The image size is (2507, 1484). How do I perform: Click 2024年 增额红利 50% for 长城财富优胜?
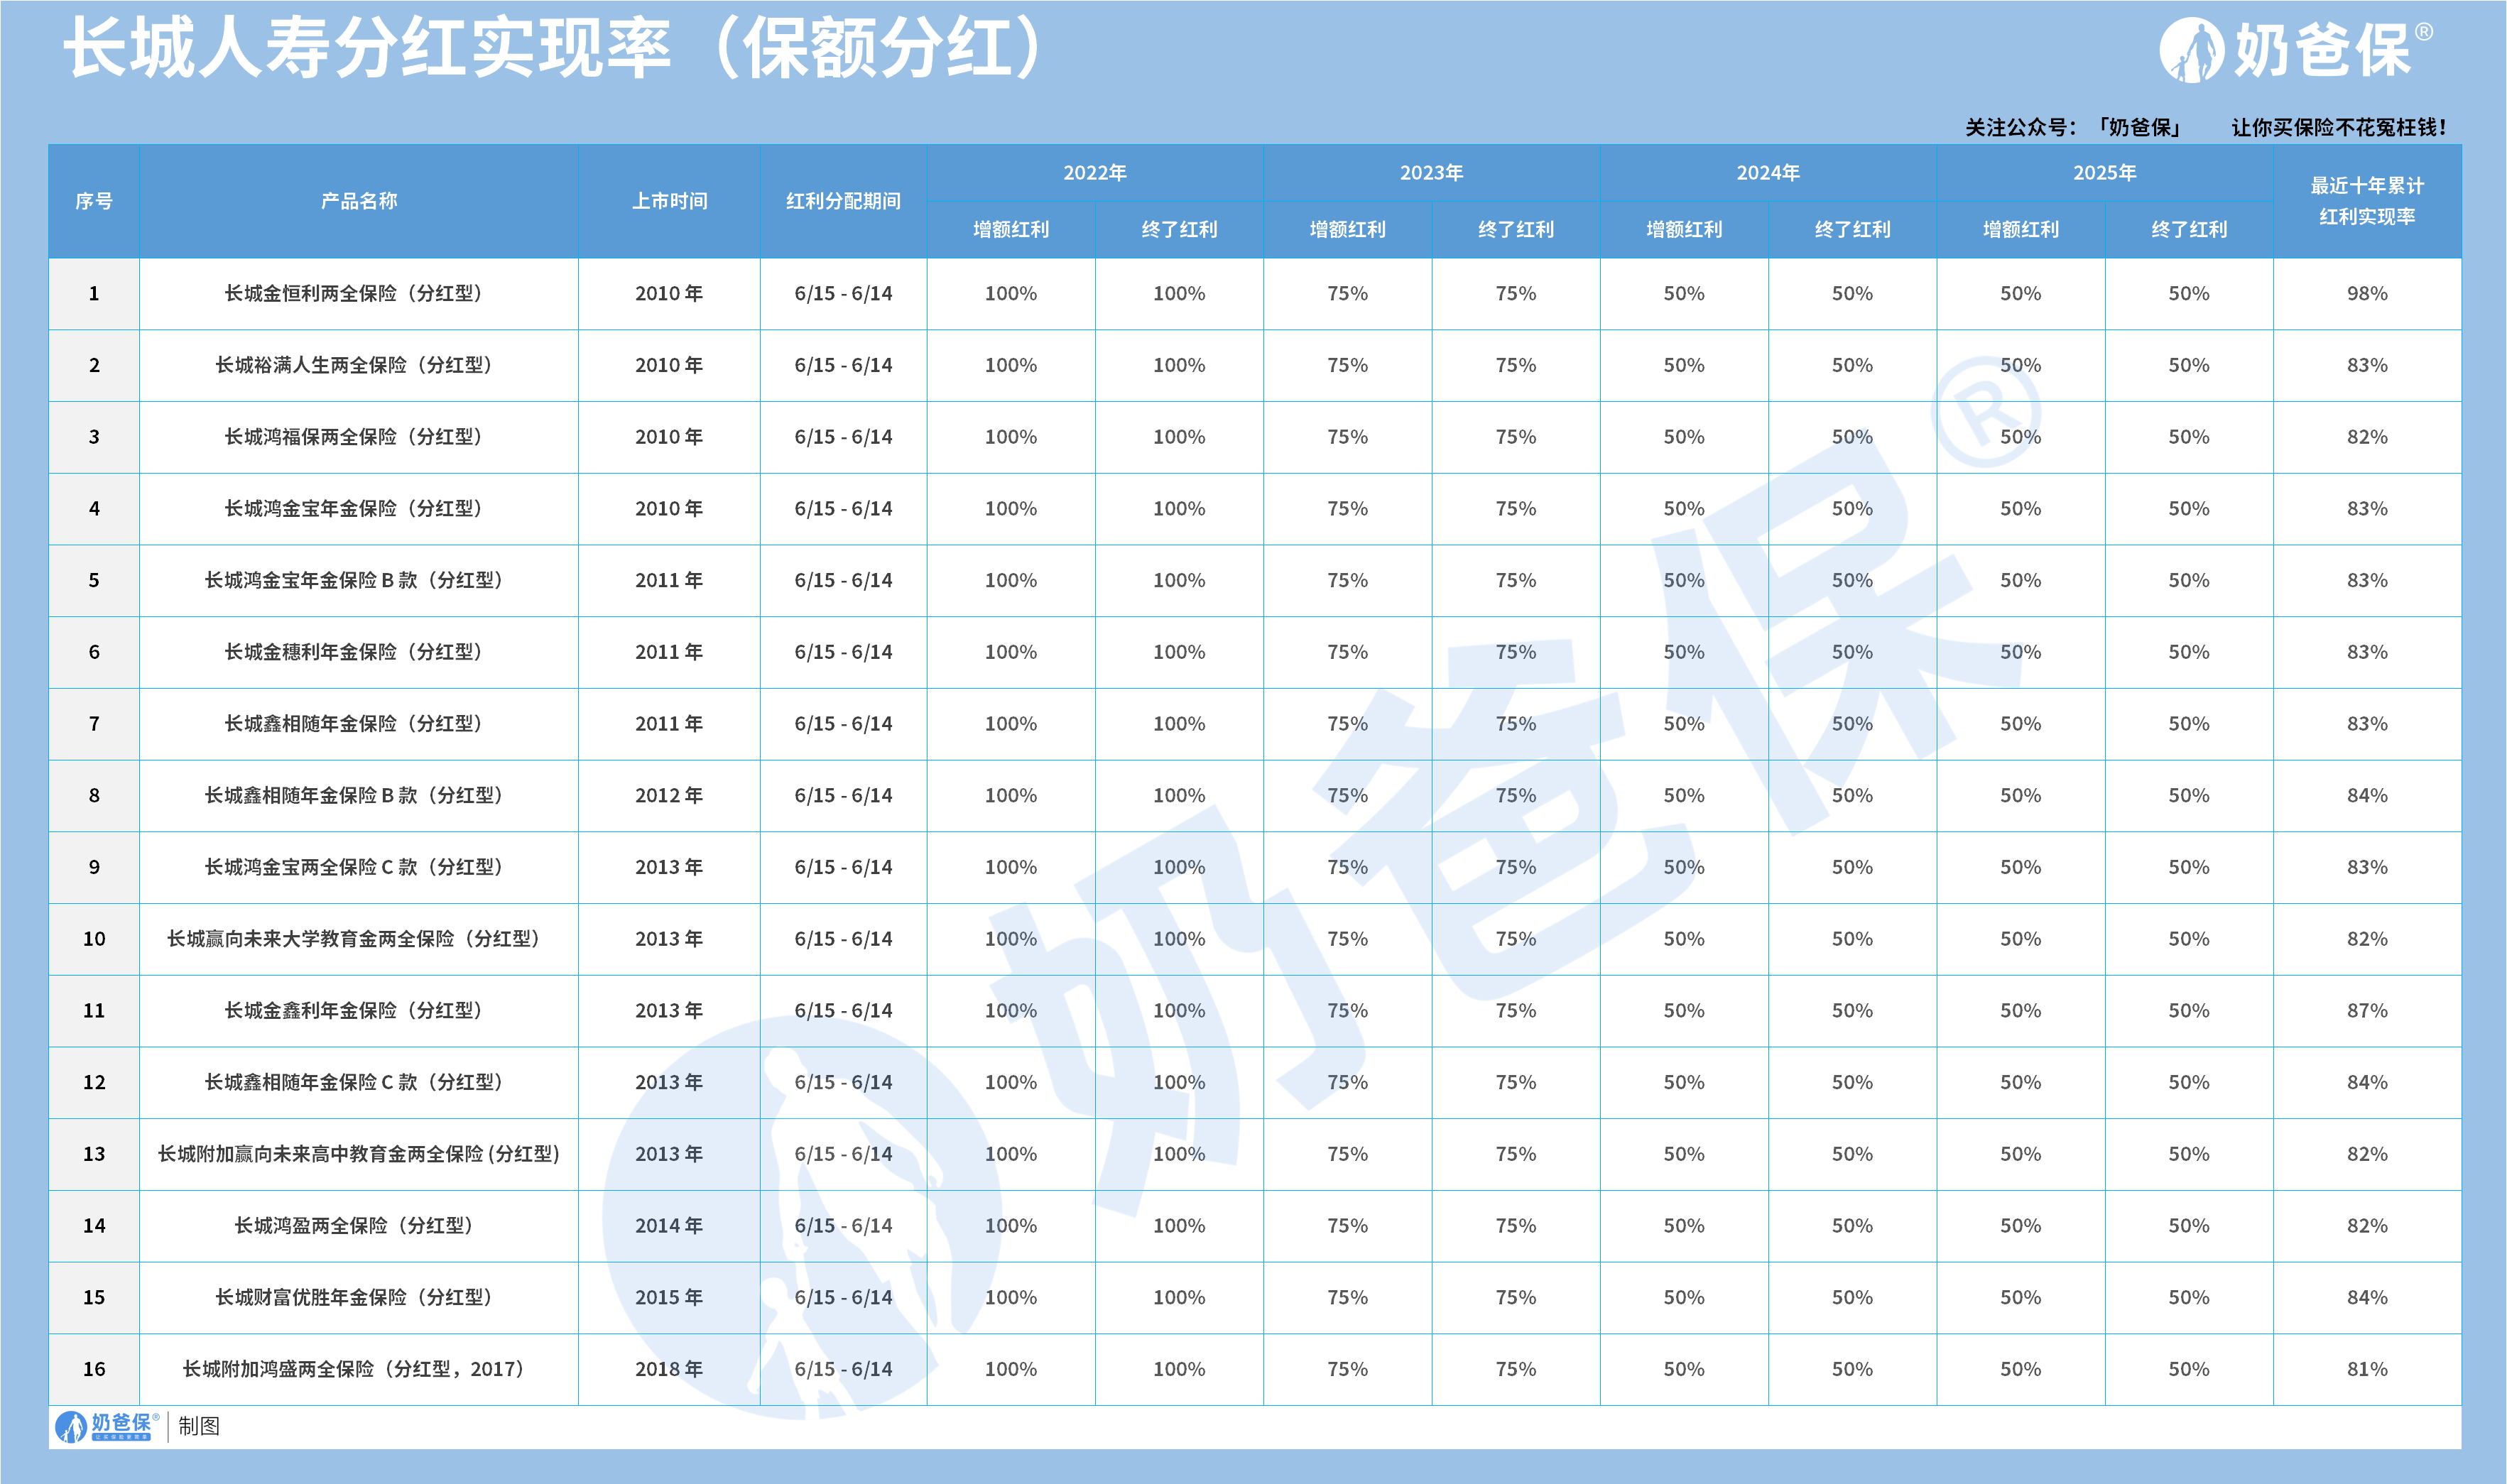1684,1297
